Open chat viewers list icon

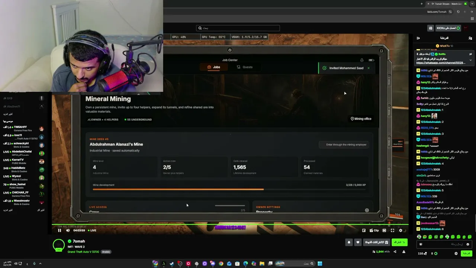pos(470,38)
